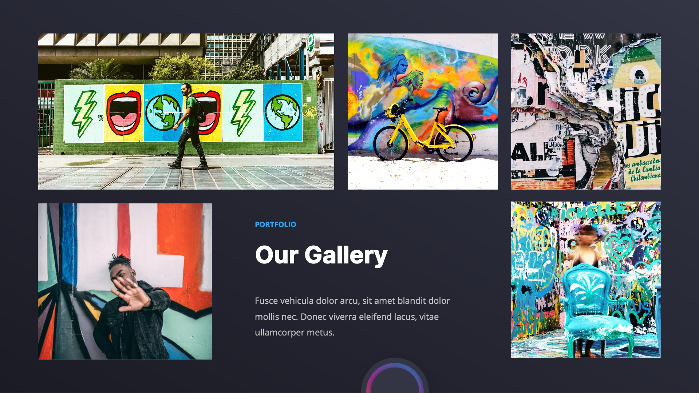Screen dimensions: 699x393
Task: Select the Our Gallery heading
Action: [x=321, y=255]
